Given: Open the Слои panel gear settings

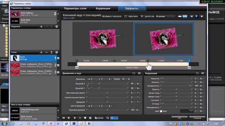Looking at the screenshot, I should point(57,52).
